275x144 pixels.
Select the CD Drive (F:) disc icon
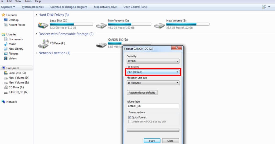tap(43, 44)
